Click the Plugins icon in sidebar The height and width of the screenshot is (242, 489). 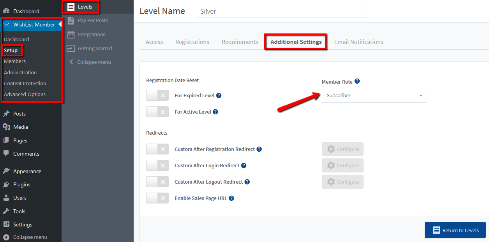click(6, 185)
